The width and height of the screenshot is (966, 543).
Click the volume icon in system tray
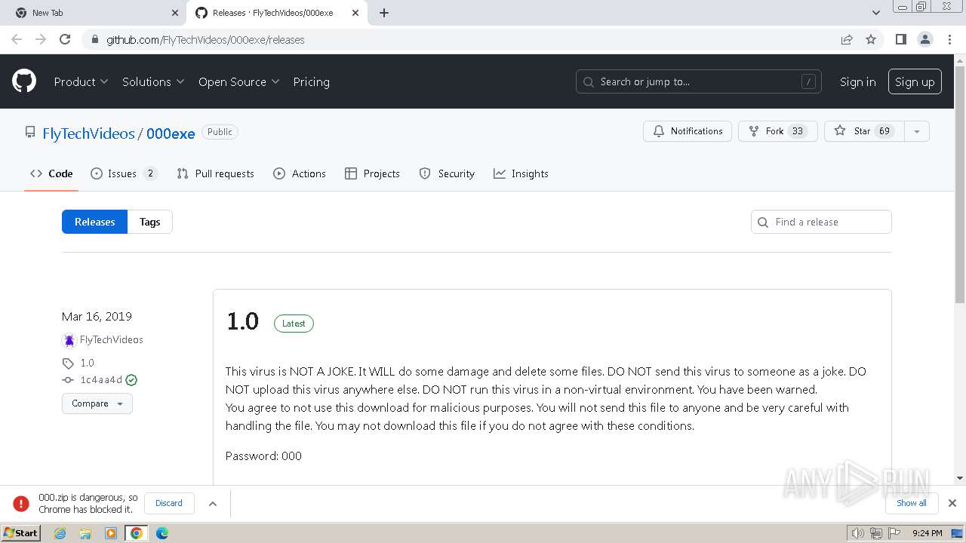point(857,533)
